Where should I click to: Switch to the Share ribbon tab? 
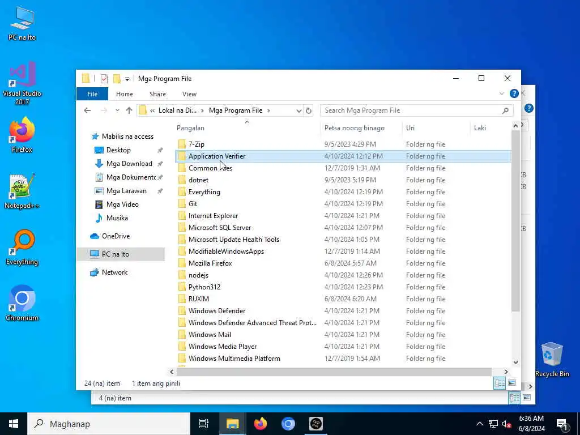(157, 94)
